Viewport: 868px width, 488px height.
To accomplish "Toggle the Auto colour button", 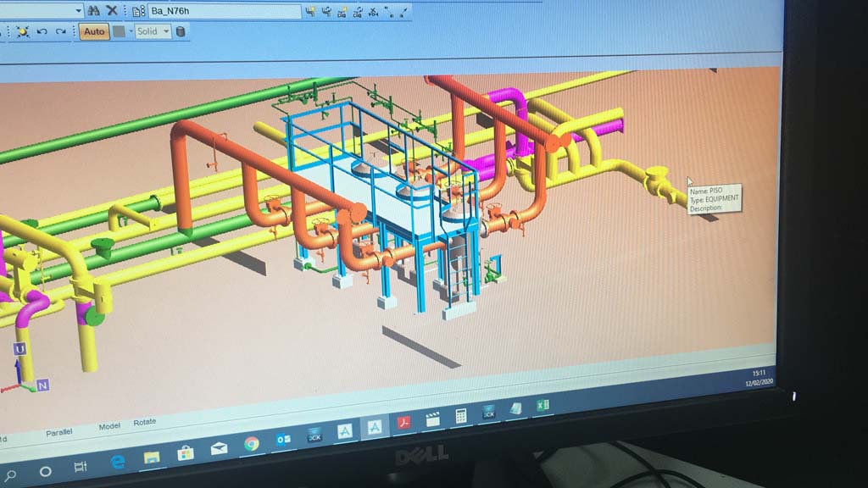I will coord(94,31).
